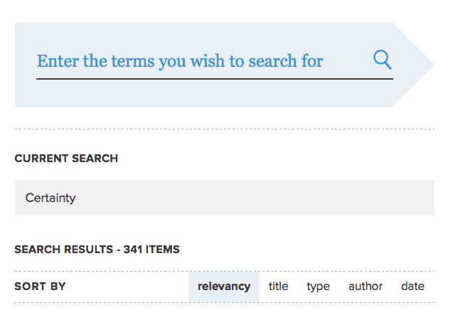Choose type in the Sort By row

[x=318, y=287]
